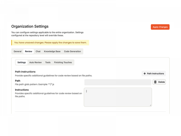This screenshot has width=181, height=136.
Task: Click inside the Instructions text area
Action: click(x=118, y=97)
